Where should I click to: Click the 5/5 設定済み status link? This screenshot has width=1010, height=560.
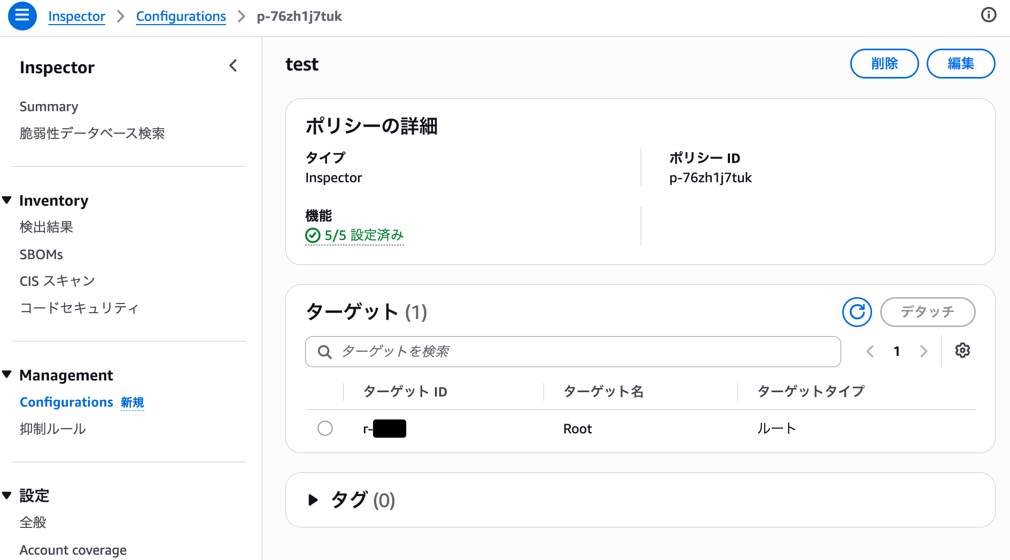click(354, 235)
